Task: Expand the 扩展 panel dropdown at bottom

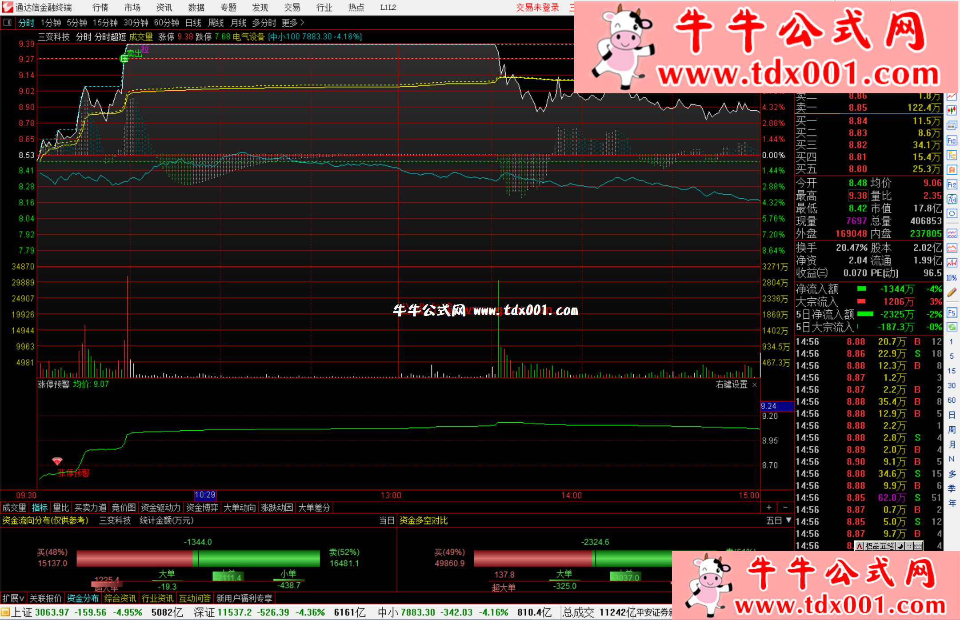Action: pyautogui.click(x=13, y=598)
